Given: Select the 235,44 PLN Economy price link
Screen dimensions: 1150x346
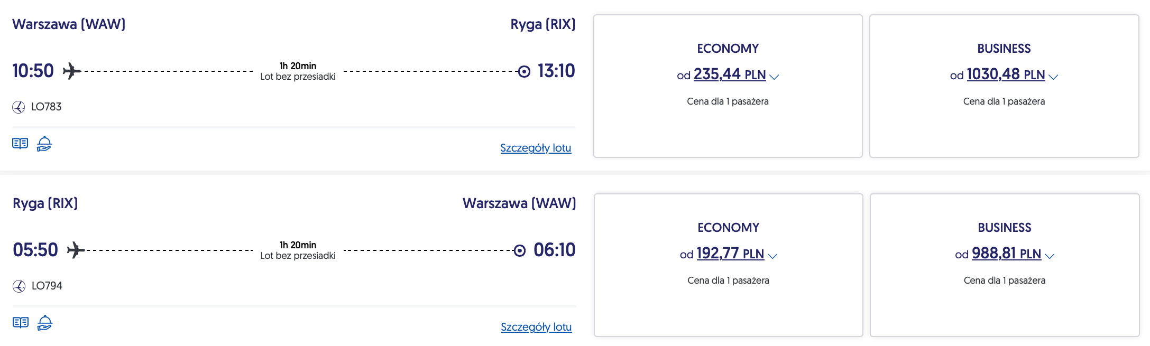Looking at the screenshot, I should [729, 75].
